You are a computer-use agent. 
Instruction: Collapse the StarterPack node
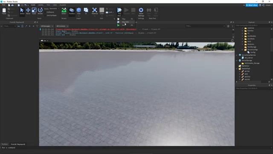[237, 68]
